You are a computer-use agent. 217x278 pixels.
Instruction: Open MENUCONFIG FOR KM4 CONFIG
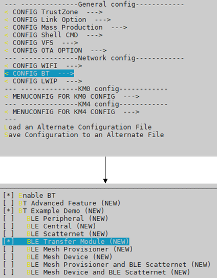(x=72, y=112)
